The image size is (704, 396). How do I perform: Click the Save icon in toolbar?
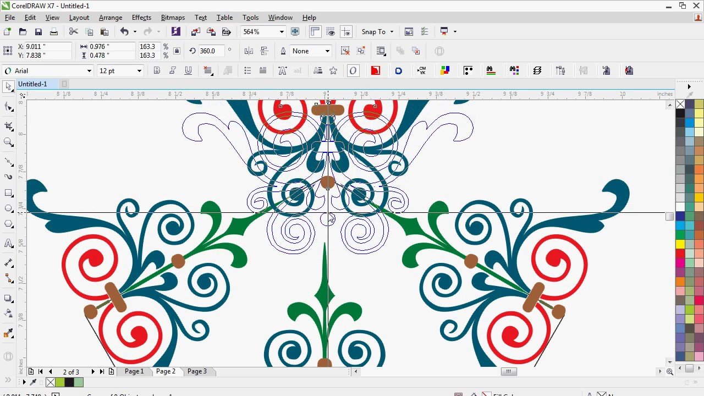(38, 32)
